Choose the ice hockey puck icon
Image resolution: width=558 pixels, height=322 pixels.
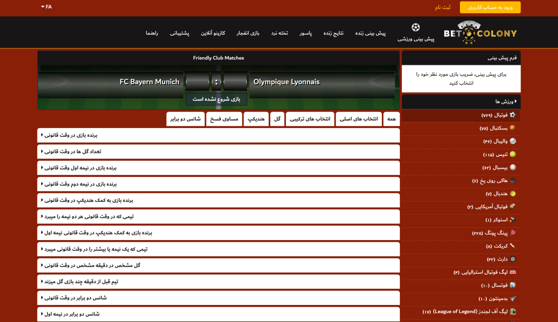[513, 180]
